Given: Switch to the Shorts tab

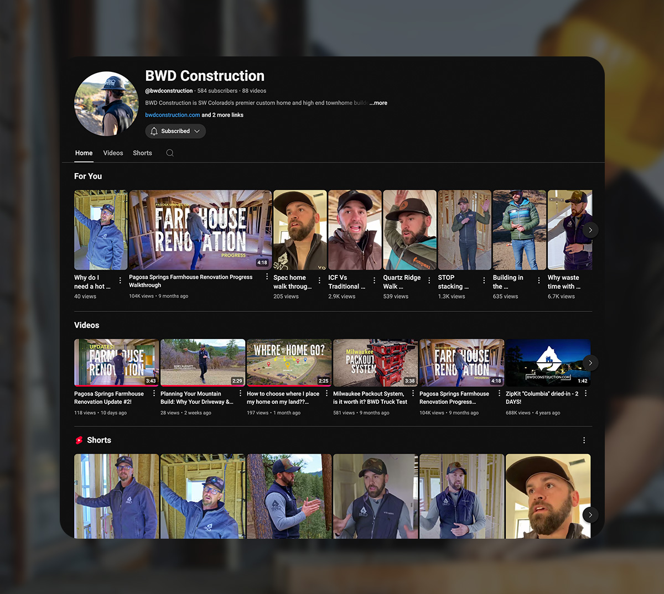Looking at the screenshot, I should click(x=142, y=153).
